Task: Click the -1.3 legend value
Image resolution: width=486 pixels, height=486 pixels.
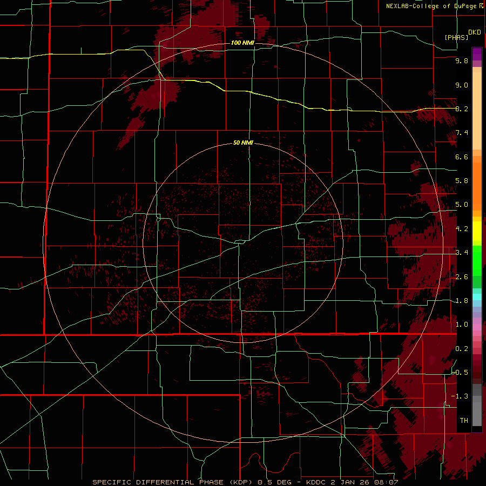Action: [x=460, y=396]
